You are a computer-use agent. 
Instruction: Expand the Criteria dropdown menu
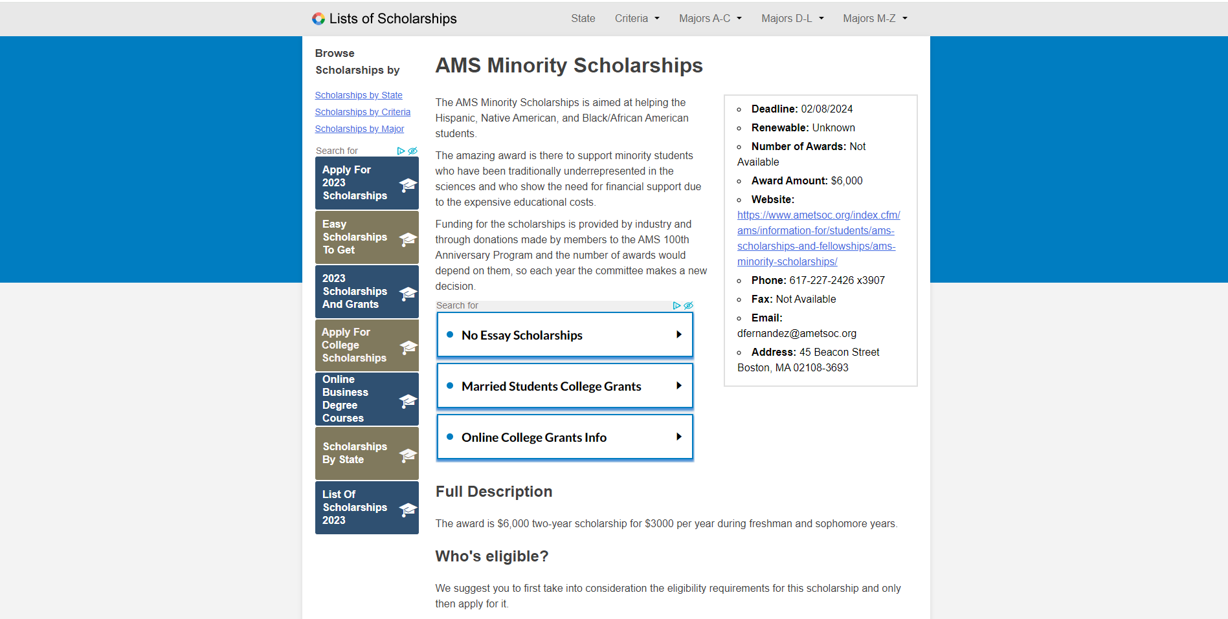[x=637, y=19]
